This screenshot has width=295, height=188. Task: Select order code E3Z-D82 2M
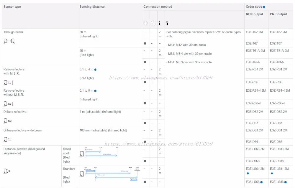(x=278, y=112)
